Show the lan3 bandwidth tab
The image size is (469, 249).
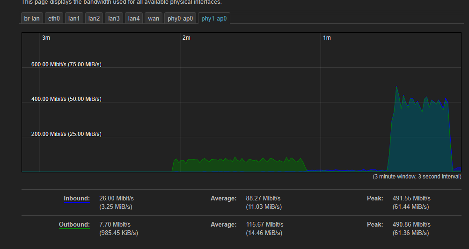tap(114, 18)
